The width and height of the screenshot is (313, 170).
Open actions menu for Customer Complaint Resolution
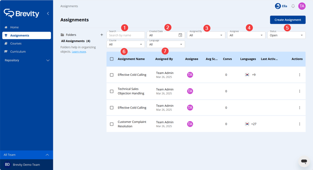click(299, 124)
